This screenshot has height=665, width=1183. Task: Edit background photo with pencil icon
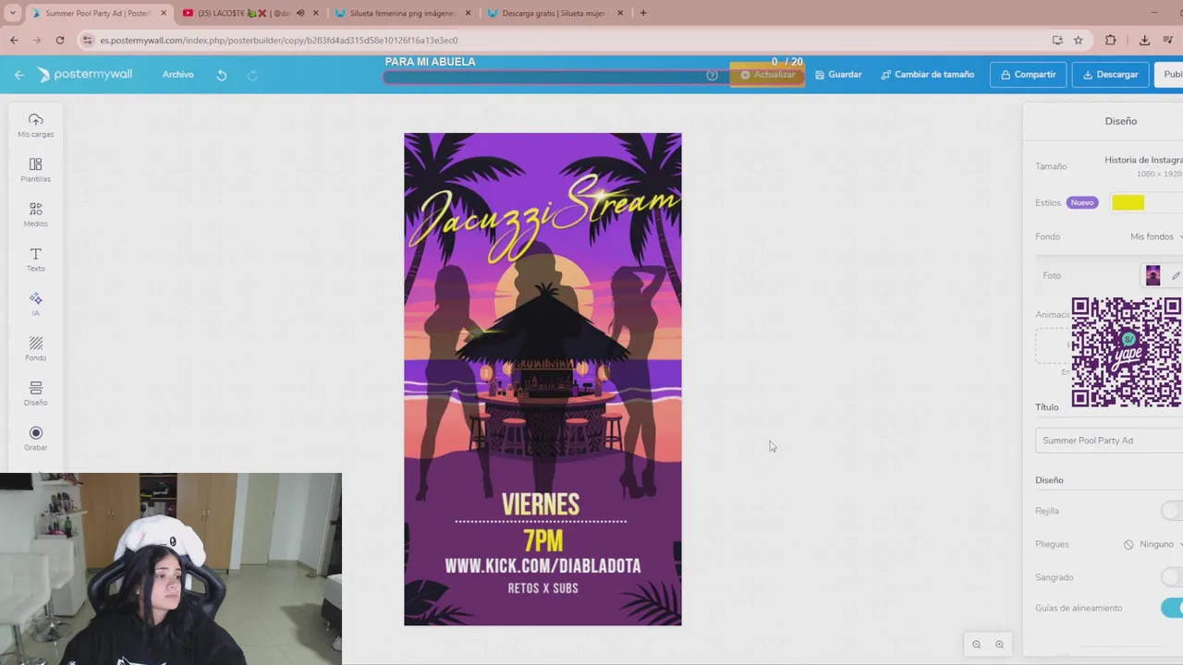point(1176,275)
